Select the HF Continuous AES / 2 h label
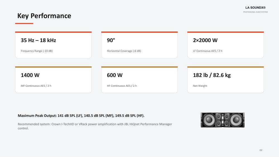 [x=122, y=86]
